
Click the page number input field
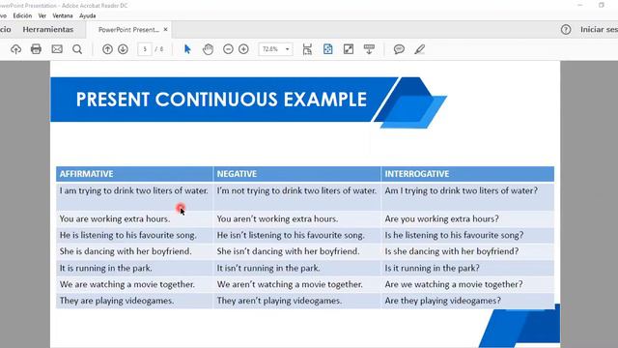pos(145,49)
